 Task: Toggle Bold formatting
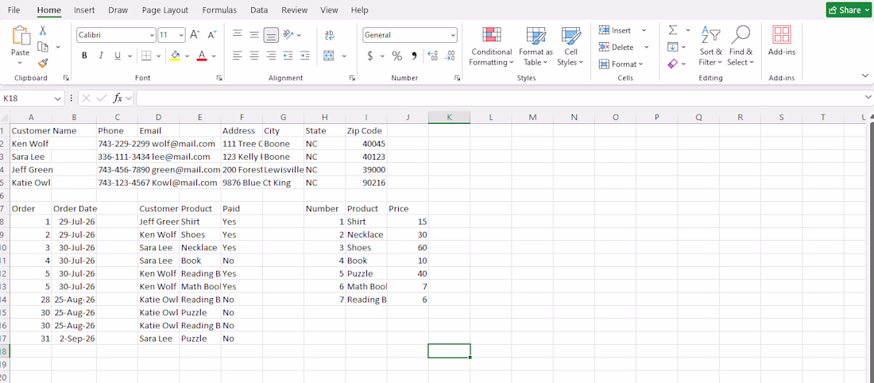pyautogui.click(x=84, y=56)
